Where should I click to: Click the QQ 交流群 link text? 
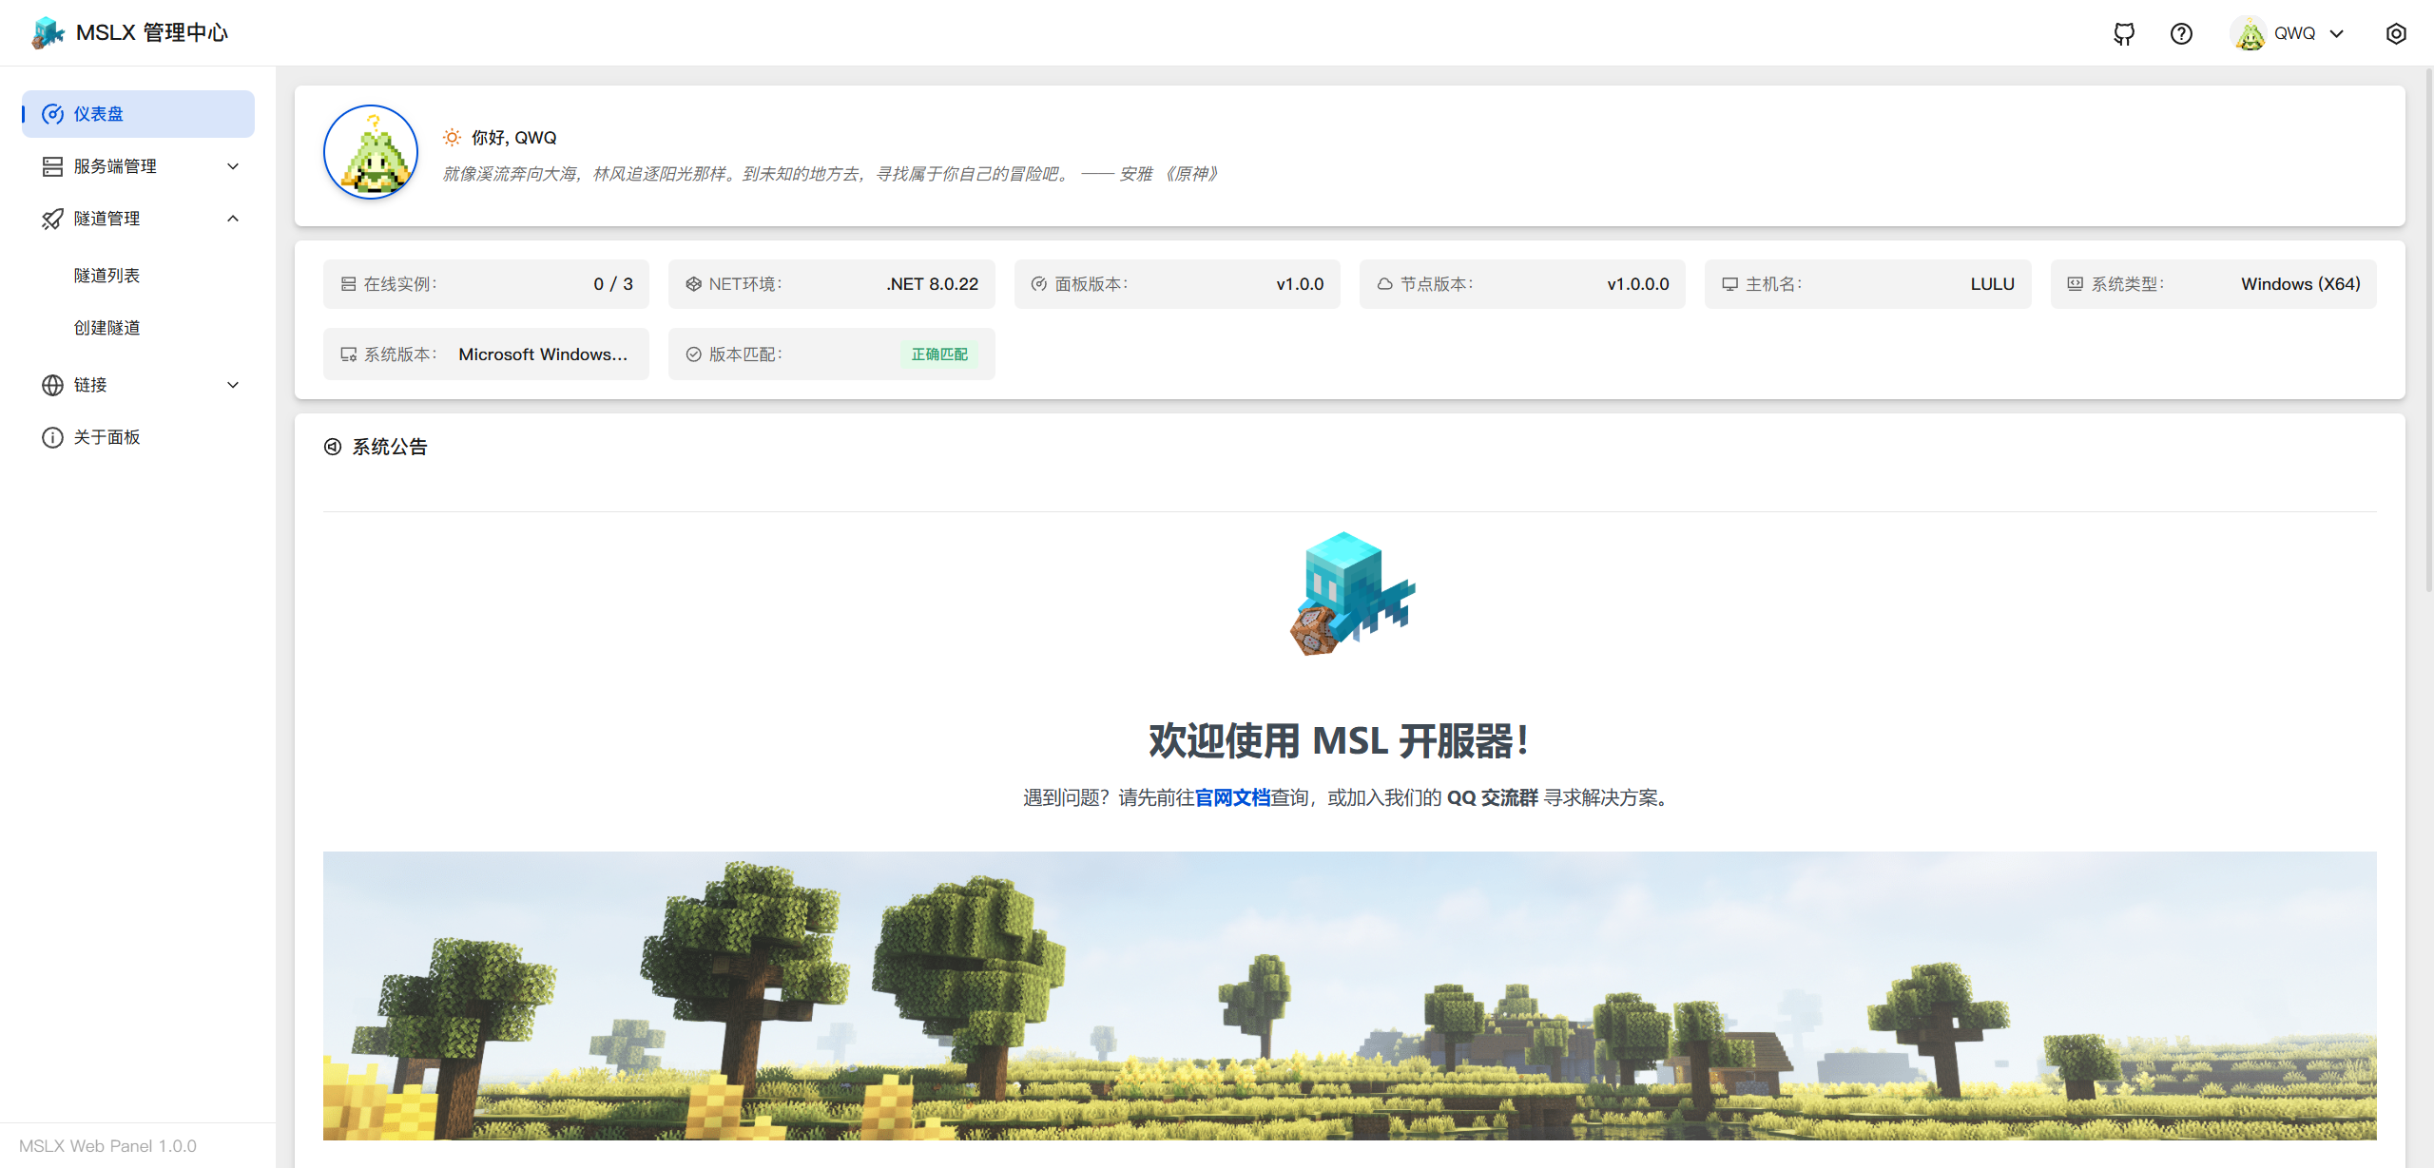pyautogui.click(x=1492, y=797)
